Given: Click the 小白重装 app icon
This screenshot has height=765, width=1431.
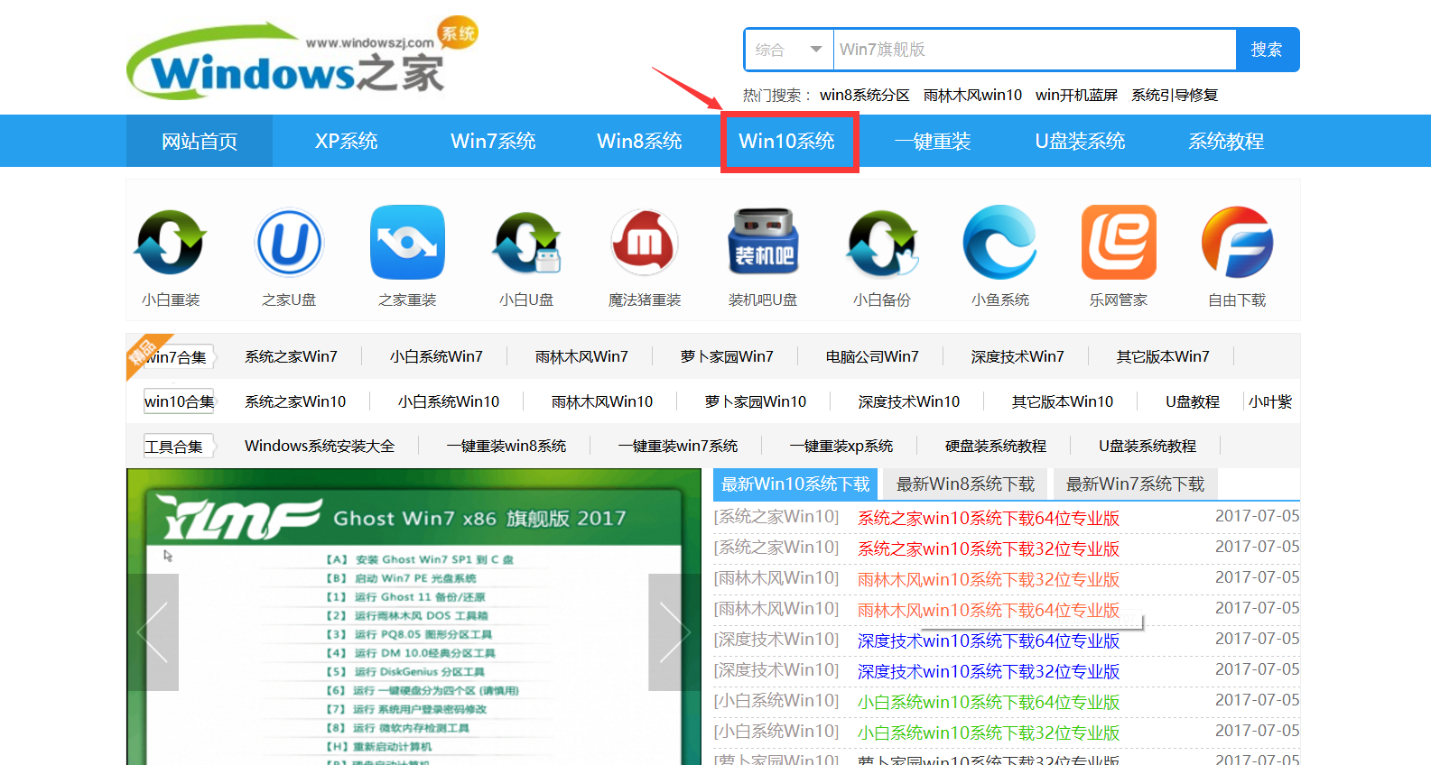Looking at the screenshot, I should coord(171,242).
